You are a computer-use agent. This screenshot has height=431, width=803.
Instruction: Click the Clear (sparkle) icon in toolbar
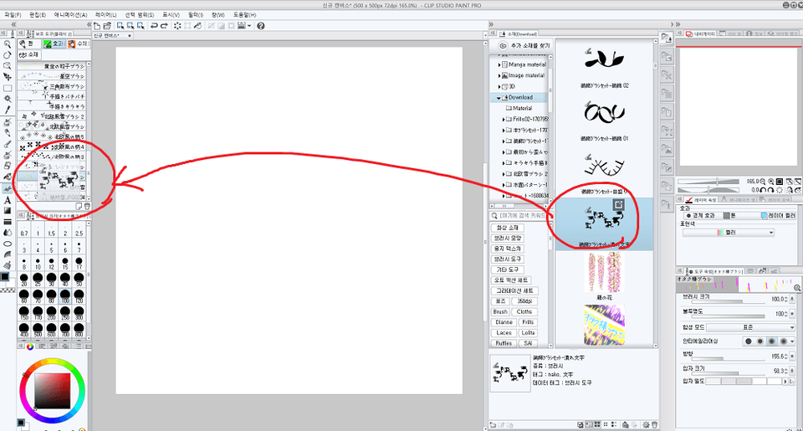point(177,26)
